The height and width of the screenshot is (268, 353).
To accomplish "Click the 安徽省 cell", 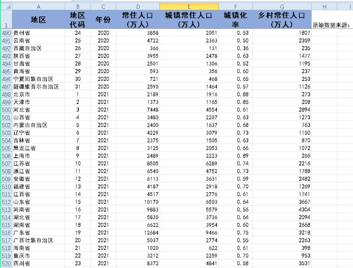I will point(38,179).
